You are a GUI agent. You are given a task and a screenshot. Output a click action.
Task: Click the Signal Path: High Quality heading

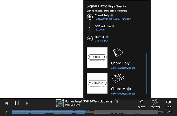(106, 6)
